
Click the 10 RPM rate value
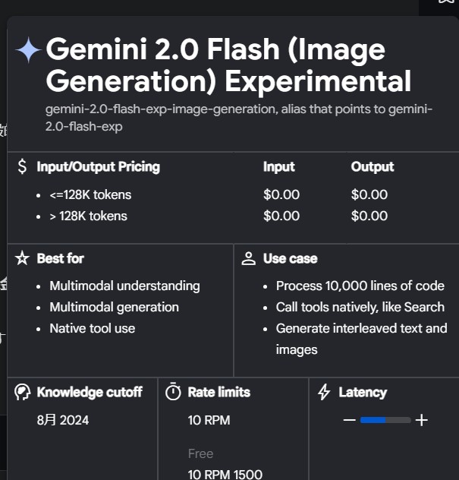pyautogui.click(x=209, y=420)
